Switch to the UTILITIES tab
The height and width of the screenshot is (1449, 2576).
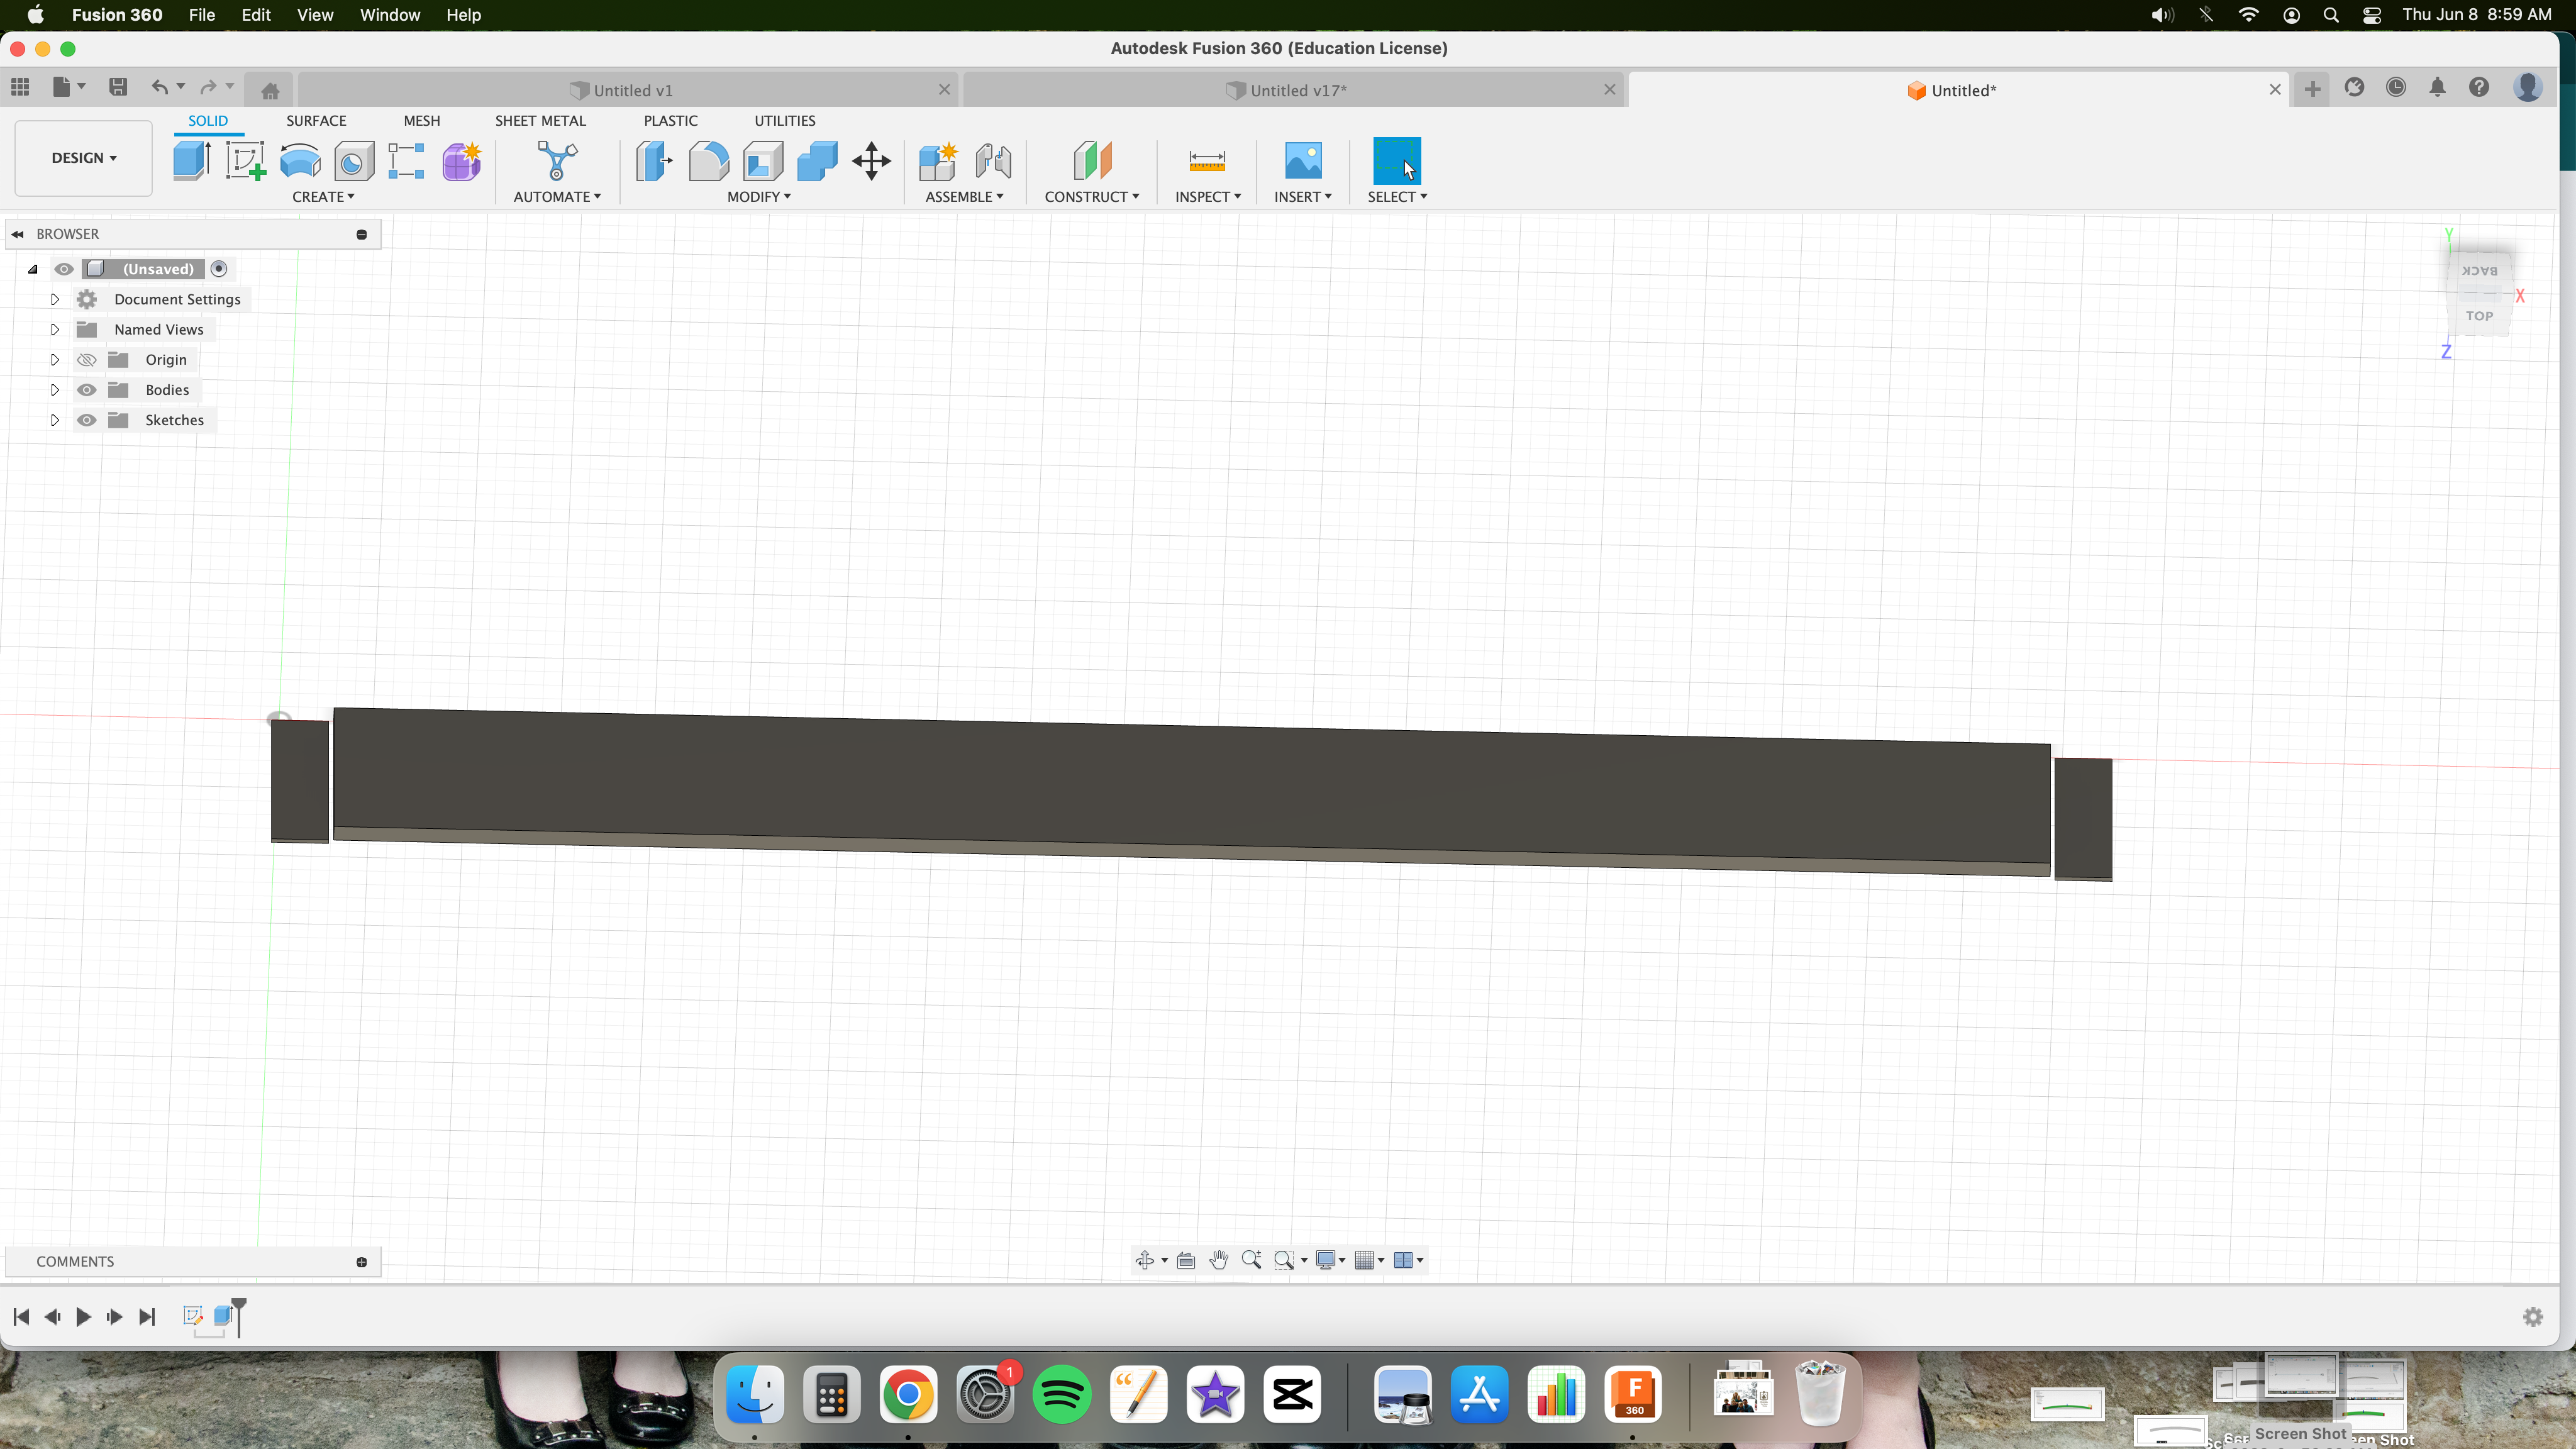tap(785, 121)
